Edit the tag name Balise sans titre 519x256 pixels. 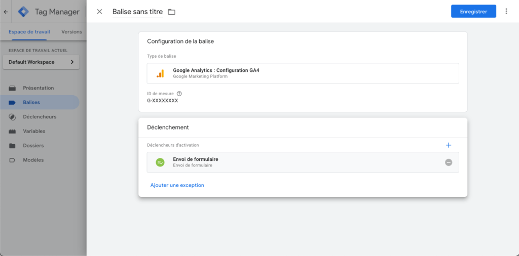(x=138, y=12)
